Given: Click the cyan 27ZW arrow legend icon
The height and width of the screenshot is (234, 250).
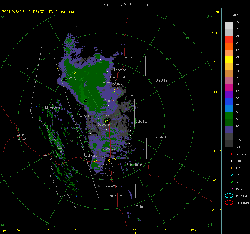Looking at the screenshot, I should [x=229, y=175].
